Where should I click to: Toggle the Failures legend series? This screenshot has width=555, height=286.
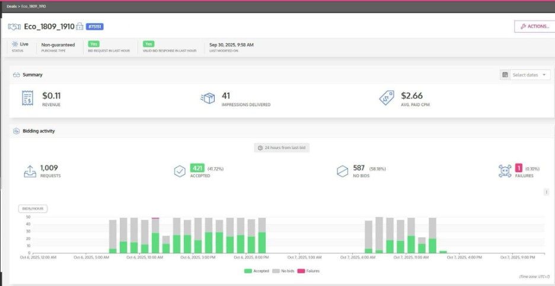308,271
